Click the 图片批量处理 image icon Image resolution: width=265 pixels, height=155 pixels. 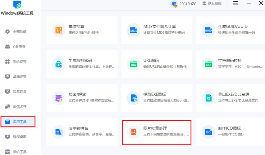(134, 132)
